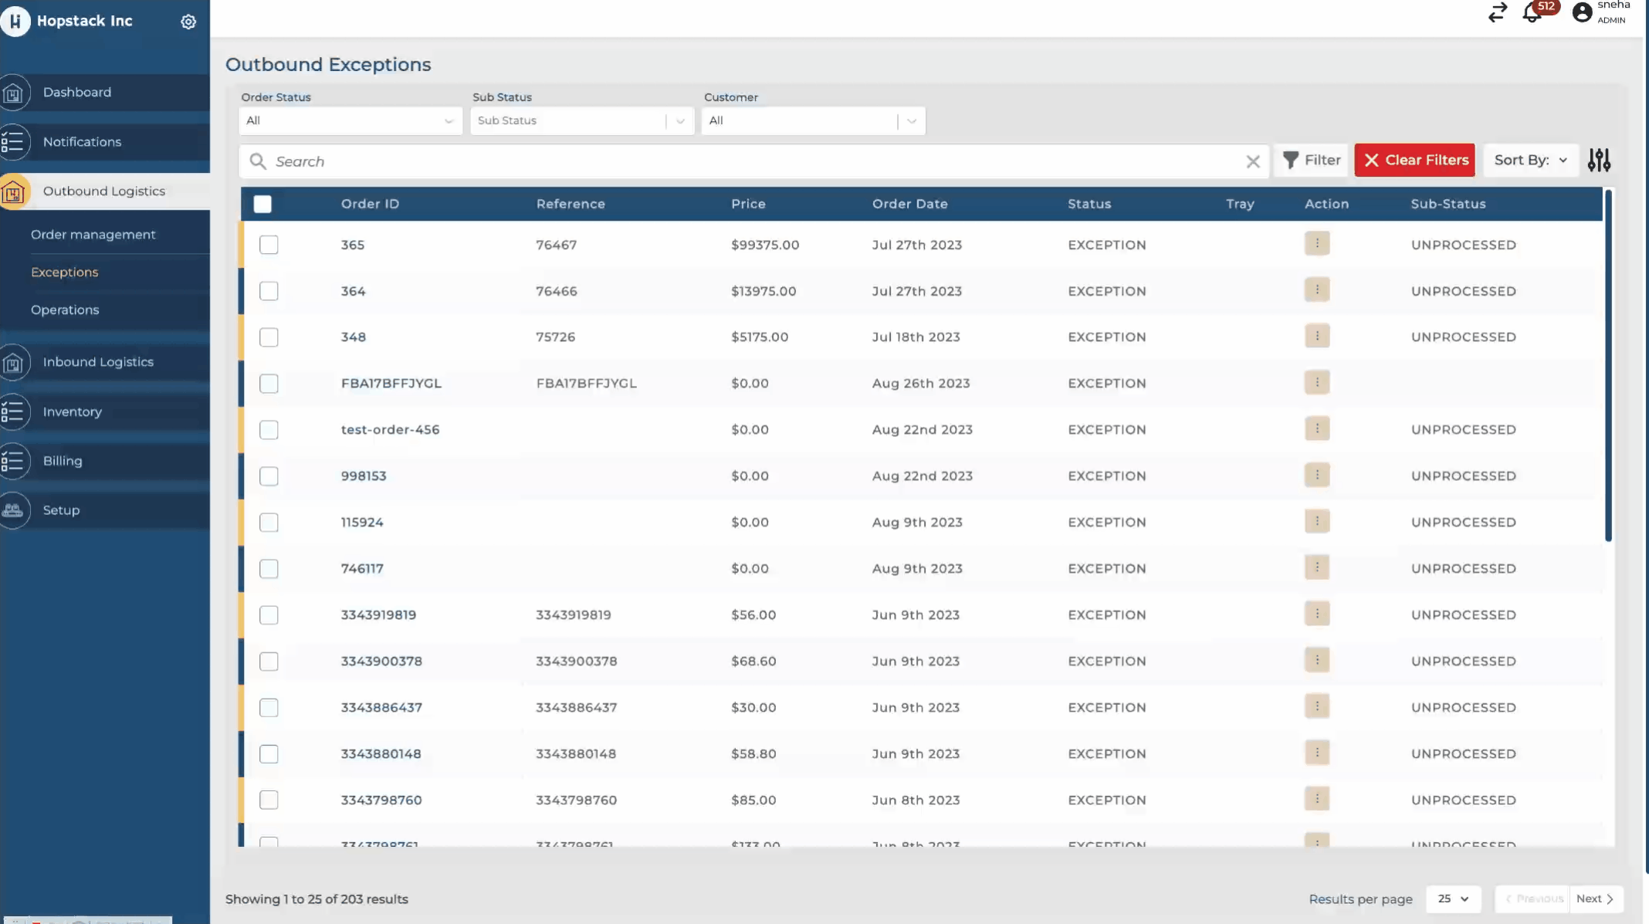Open Order management in sidebar
1649x924 pixels.
(93, 235)
